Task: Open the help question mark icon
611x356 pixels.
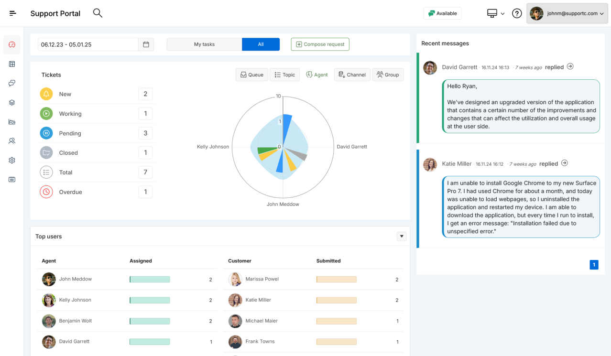Action: [x=517, y=13]
